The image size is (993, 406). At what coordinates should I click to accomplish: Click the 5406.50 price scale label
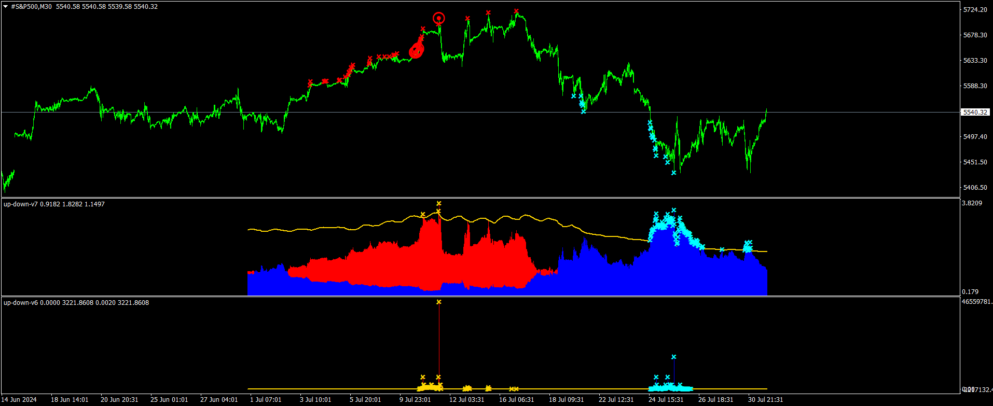click(x=975, y=188)
